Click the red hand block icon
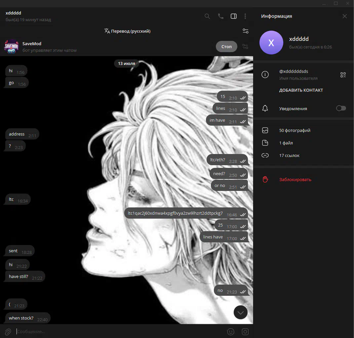354x338 pixels. [265, 179]
